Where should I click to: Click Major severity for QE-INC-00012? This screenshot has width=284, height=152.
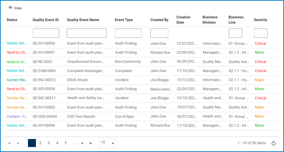tap(260, 80)
